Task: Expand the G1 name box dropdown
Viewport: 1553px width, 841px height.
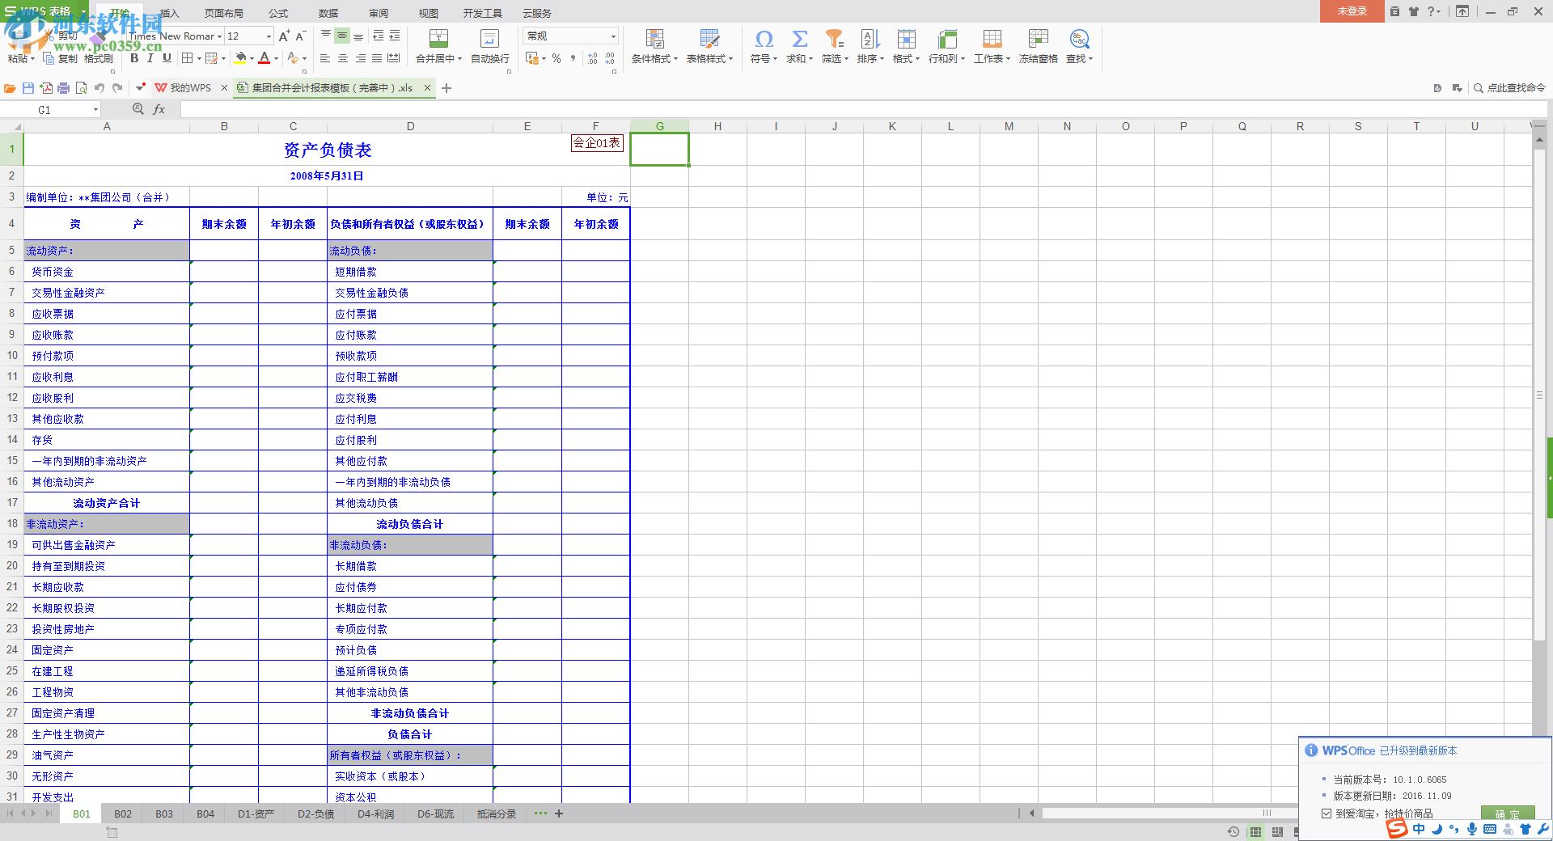Action: click(95, 110)
